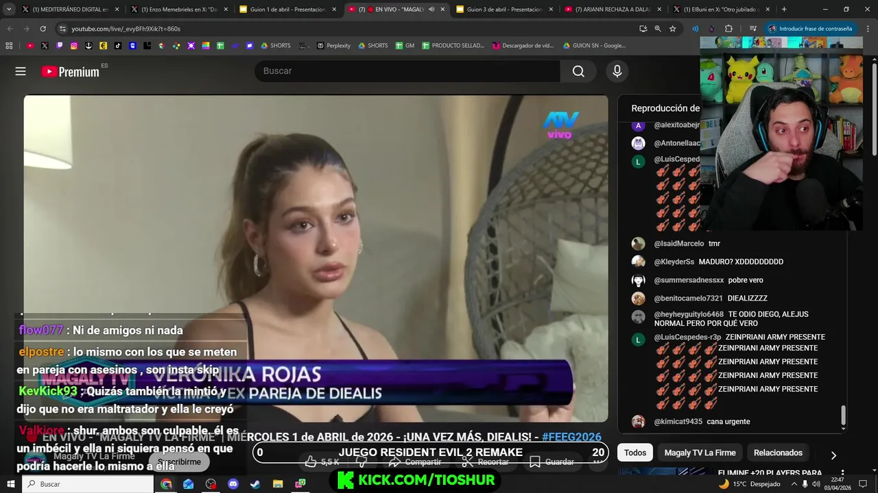Open TikTok bookmark in bookmarks bar
Viewport: 878px width, 493px height.
[x=118, y=46]
